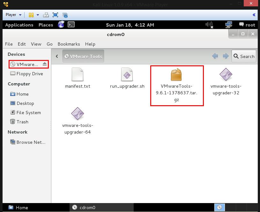The image size is (260, 212).
Task: Go back in file manager history
Action: tap(215, 56)
